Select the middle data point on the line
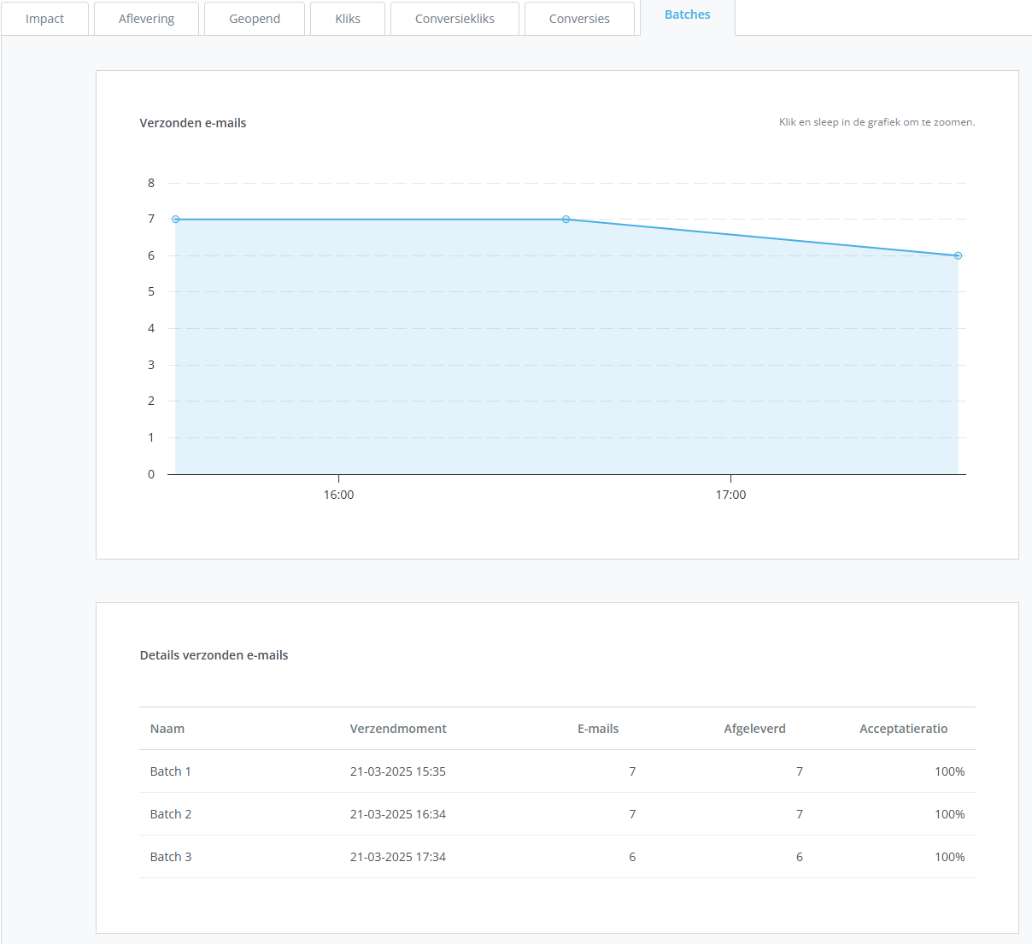Screen dimensions: 1032x944 (x=566, y=220)
